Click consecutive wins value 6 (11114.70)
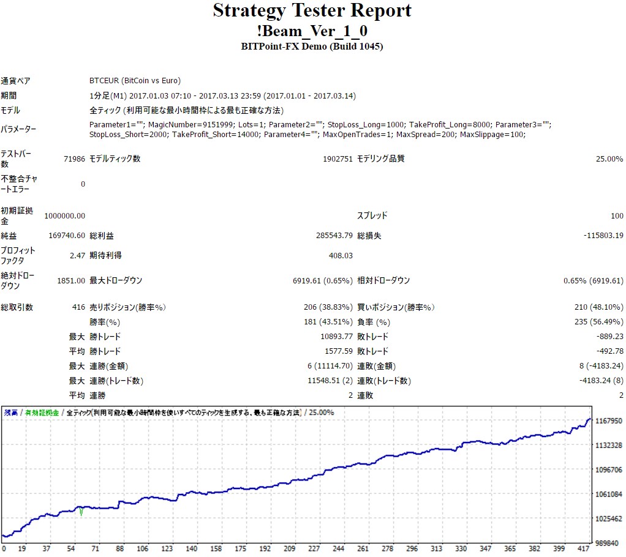The height and width of the screenshot is (557, 626). (x=330, y=366)
